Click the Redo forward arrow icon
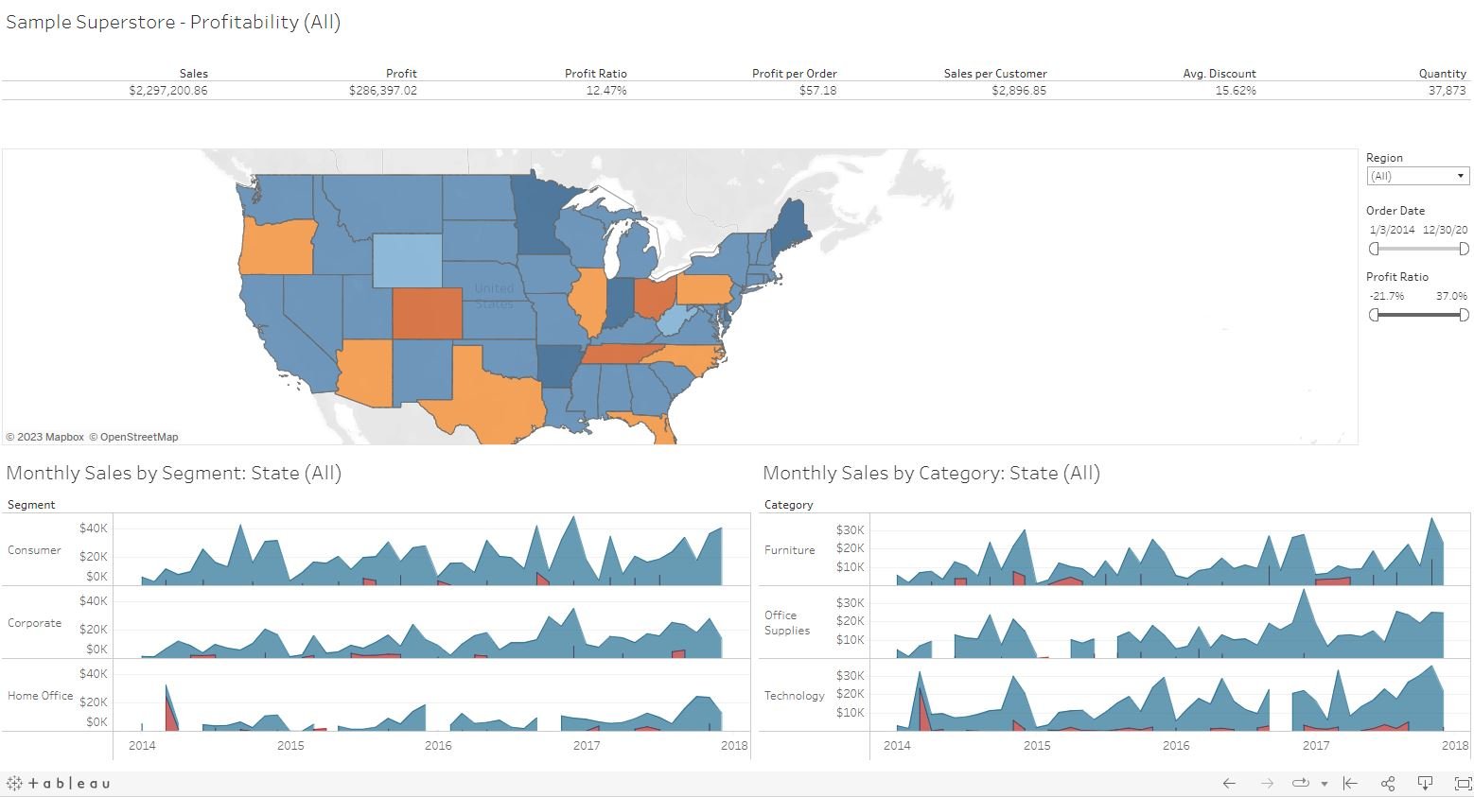 1268,783
